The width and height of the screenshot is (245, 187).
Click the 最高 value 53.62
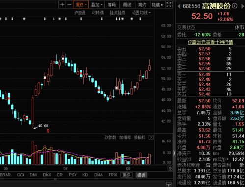[204, 130]
